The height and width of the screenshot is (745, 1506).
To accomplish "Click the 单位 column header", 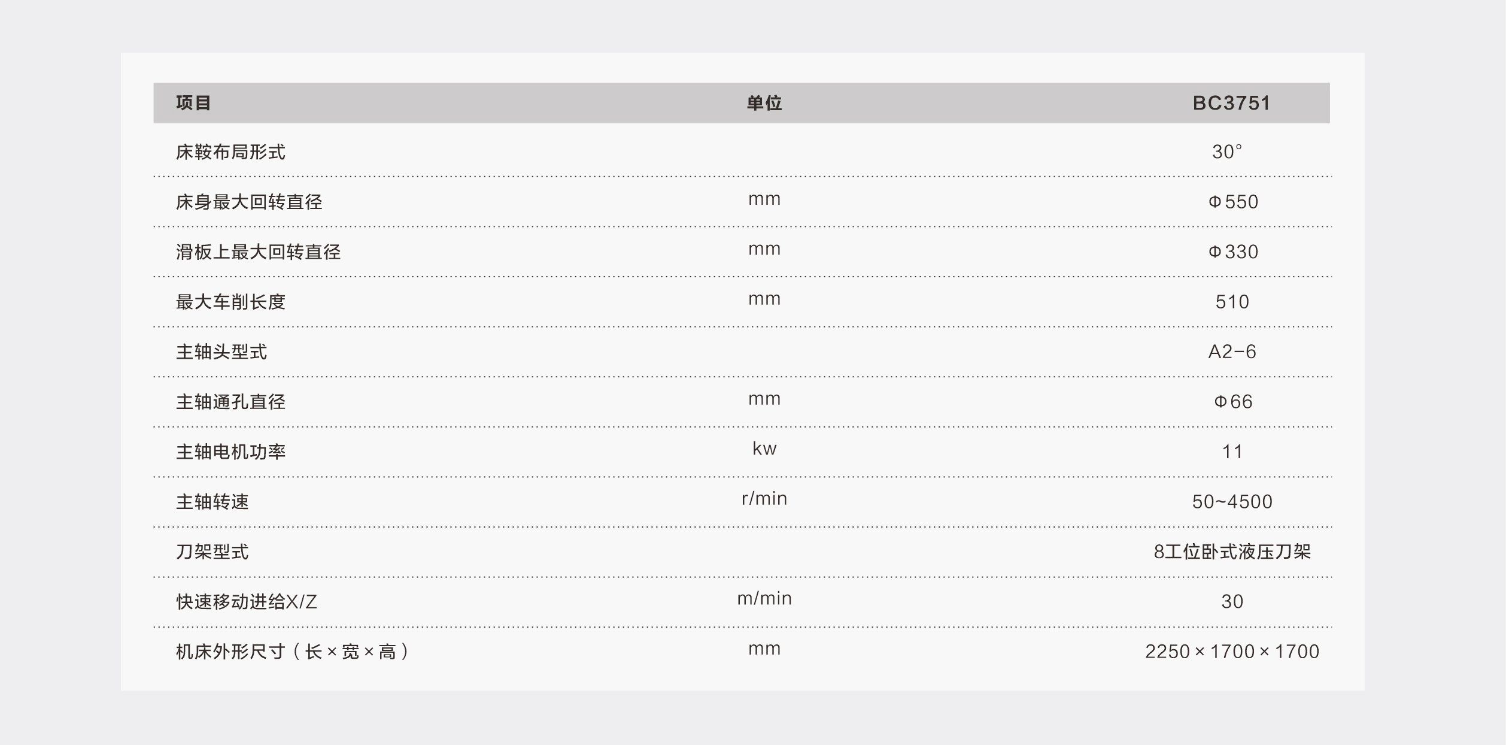I will pos(764,103).
